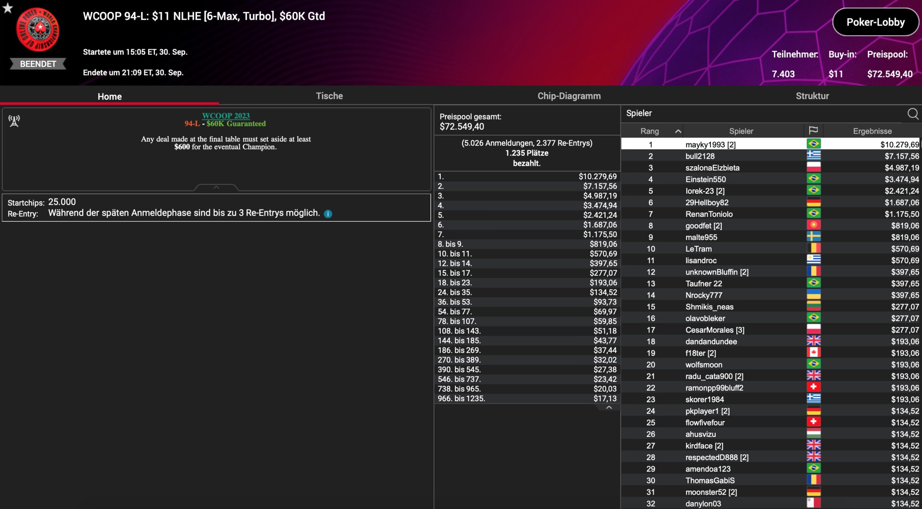This screenshot has width=922, height=509.
Task: Open the Struktur tab
Action: click(x=812, y=96)
